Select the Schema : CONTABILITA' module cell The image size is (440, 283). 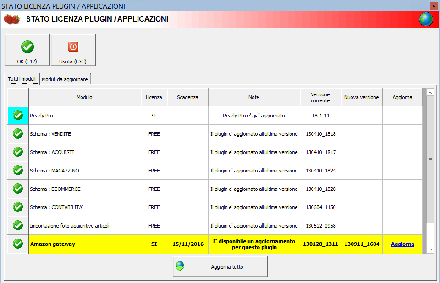pos(85,207)
